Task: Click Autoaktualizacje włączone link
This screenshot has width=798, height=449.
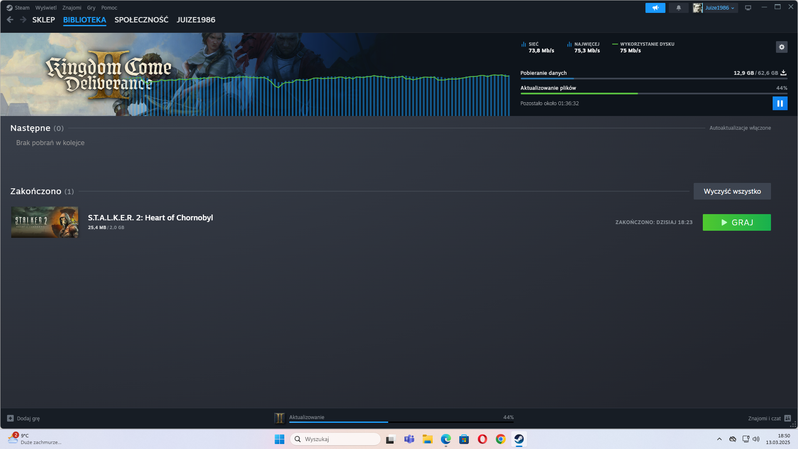Action: pos(740,128)
